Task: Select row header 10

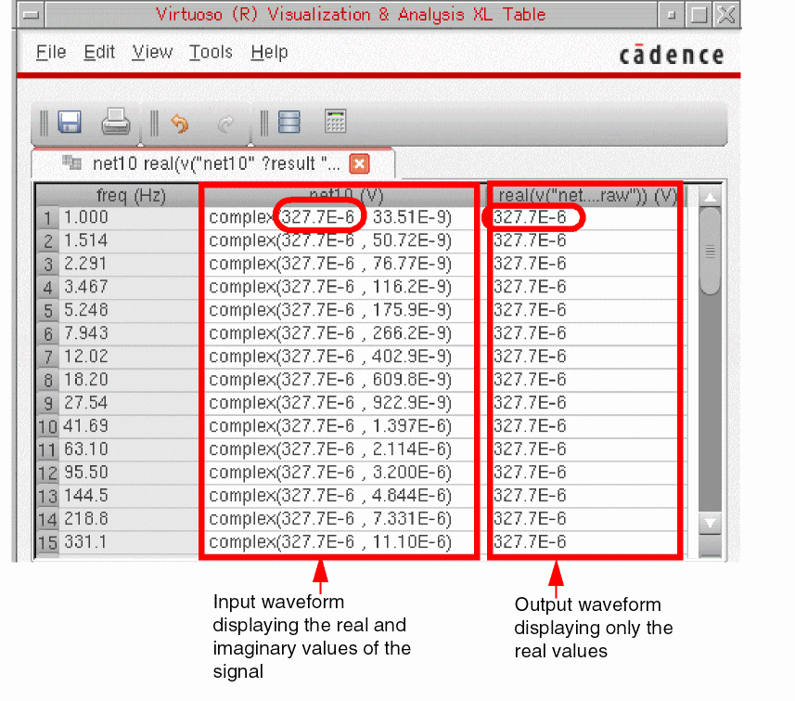Action: click(47, 427)
